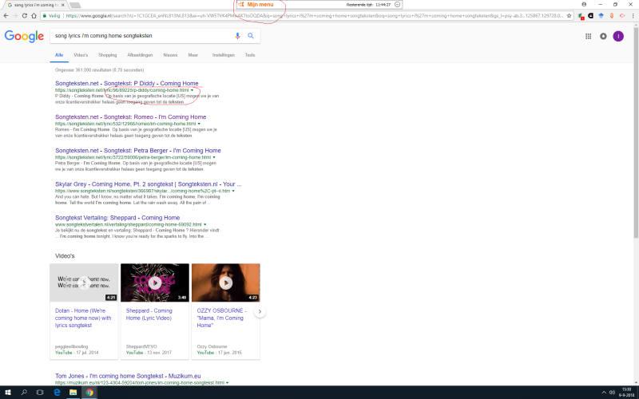Click the extension icon with red badge
639x399 pixels.
click(x=581, y=16)
